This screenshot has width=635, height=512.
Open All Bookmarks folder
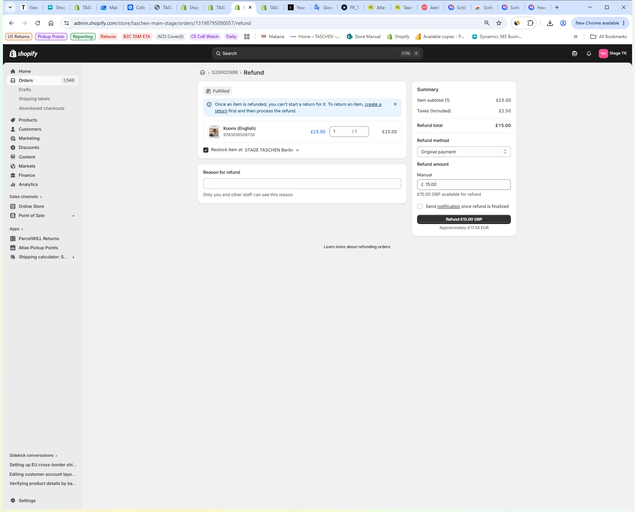(609, 37)
